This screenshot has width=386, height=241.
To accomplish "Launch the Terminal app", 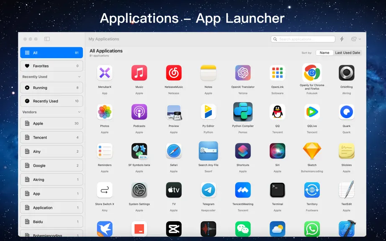I will (x=278, y=190).
